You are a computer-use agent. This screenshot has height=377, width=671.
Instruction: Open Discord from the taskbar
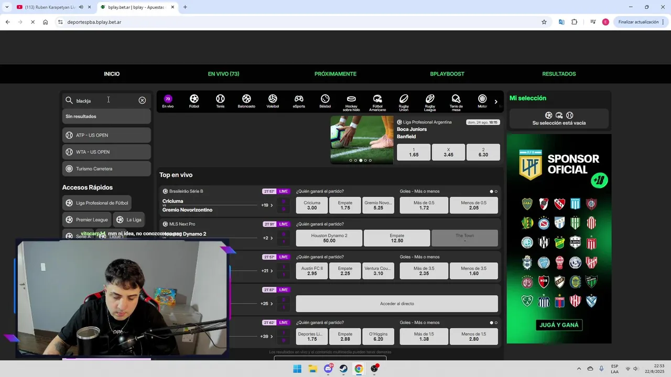328,369
